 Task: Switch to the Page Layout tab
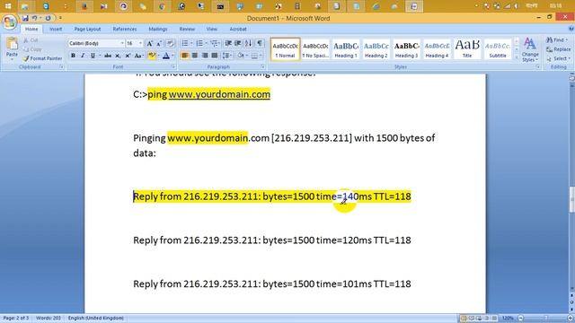(x=87, y=29)
